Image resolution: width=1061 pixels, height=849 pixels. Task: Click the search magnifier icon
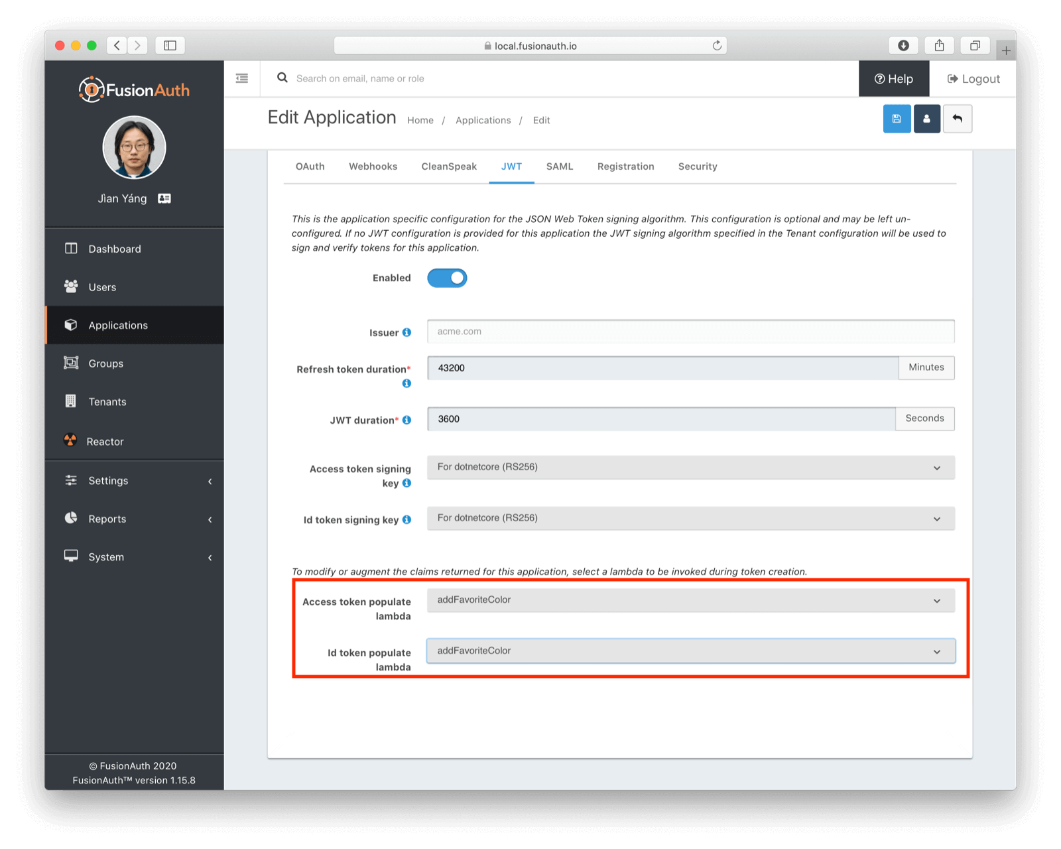point(282,78)
